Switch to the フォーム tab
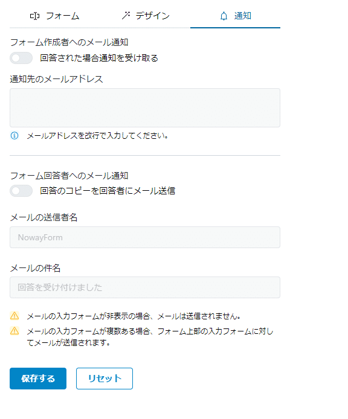Viewport: 348px width, 419px height. click(54, 16)
